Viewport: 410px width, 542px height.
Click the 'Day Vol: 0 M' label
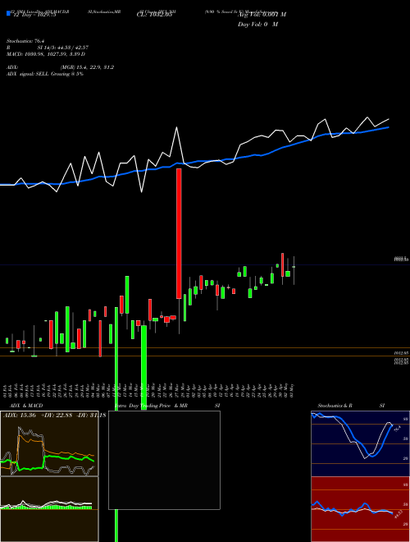pos(257,24)
